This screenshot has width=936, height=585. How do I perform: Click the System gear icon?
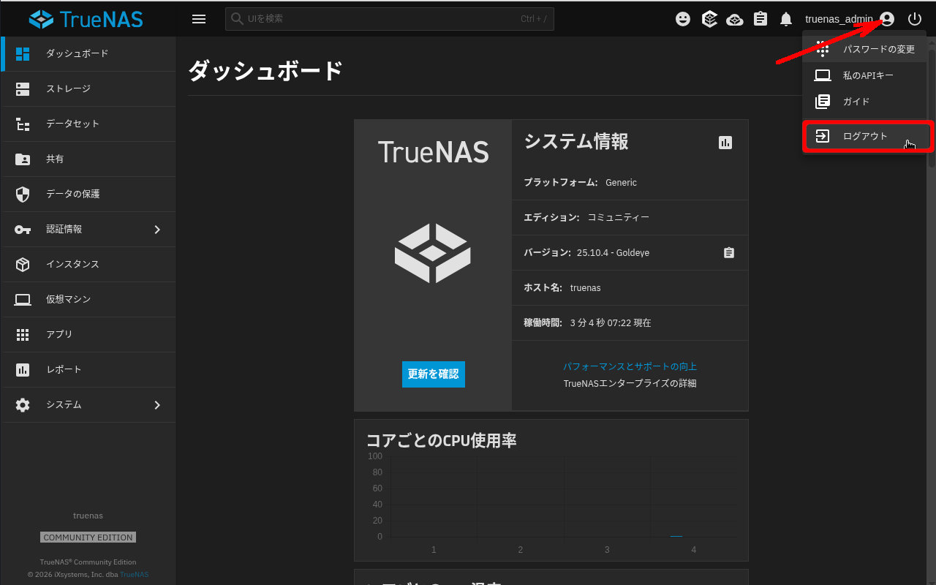pos(23,404)
